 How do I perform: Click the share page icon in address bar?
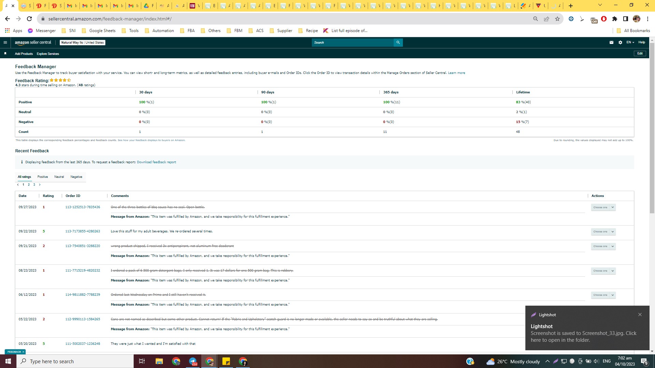[x=547, y=19]
